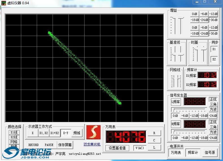Click 设置基准值 button
Image resolution: width=223 pixels, height=161 pixels.
tap(117, 148)
